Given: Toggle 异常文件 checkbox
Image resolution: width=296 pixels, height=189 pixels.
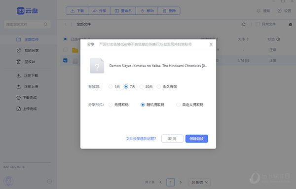Looking at the screenshot, I should tap(258, 24).
